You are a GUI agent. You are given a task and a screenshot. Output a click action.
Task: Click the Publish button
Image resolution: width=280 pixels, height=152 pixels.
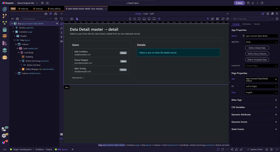click(239, 3)
